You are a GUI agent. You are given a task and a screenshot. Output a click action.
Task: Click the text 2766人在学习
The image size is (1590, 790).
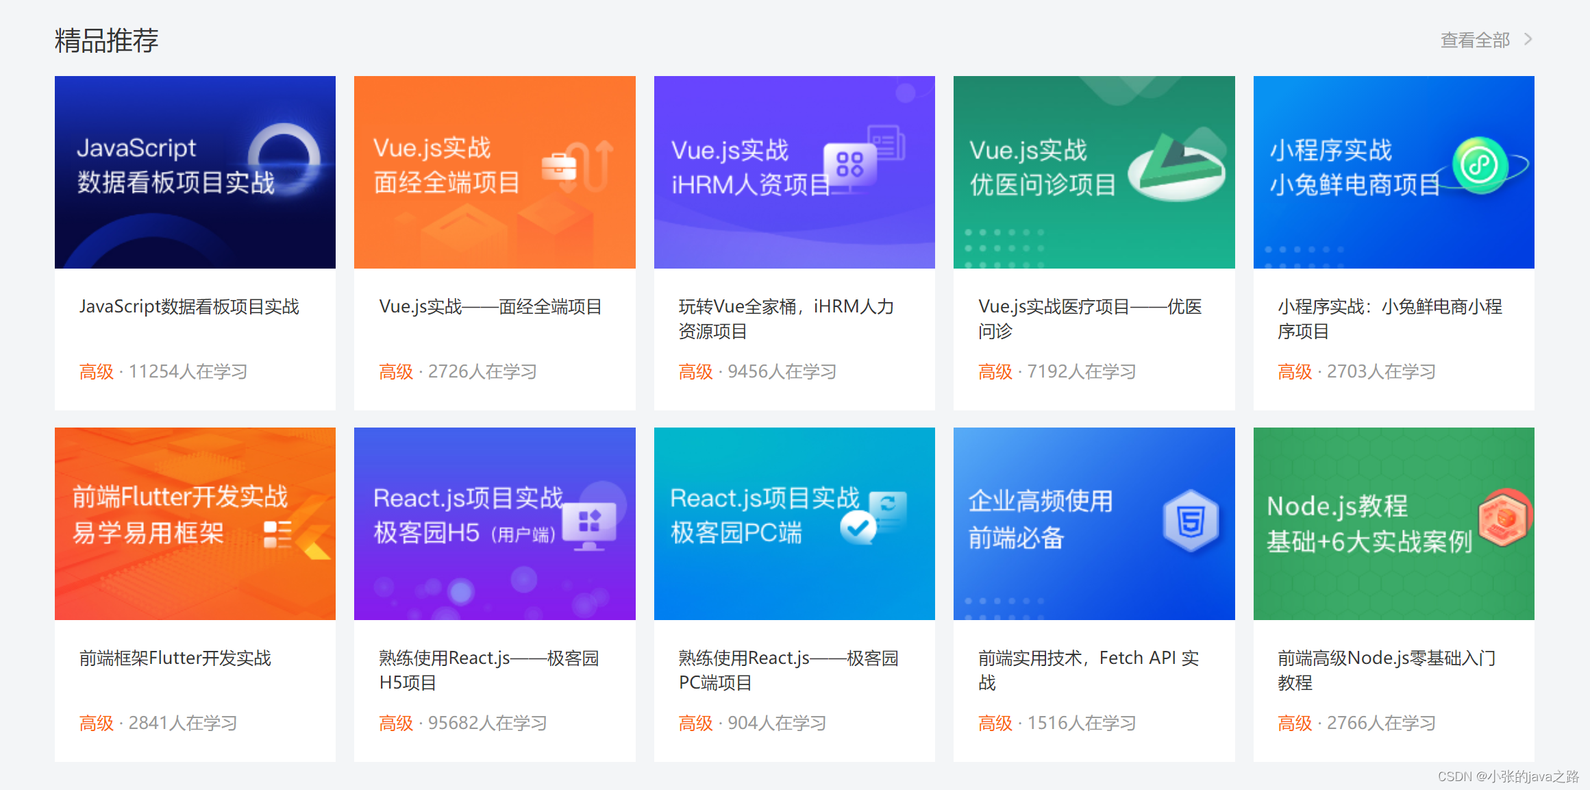click(1381, 723)
